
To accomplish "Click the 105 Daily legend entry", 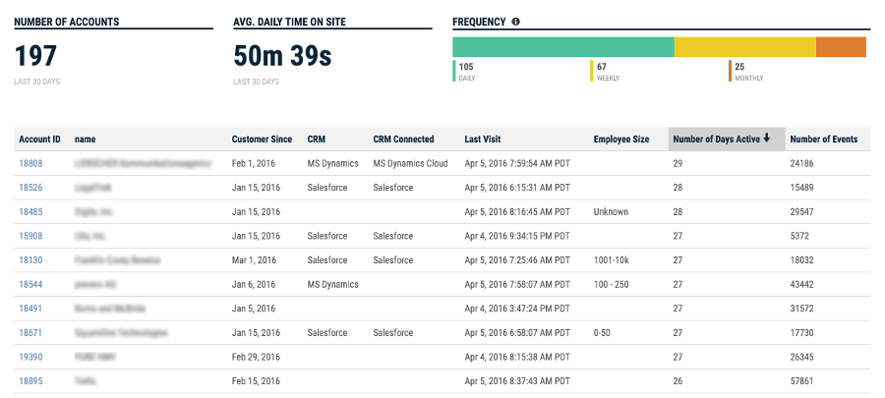I will point(466,71).
